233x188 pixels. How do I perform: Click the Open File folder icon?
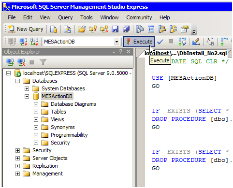pyautogui.click(x=82, y=29)
